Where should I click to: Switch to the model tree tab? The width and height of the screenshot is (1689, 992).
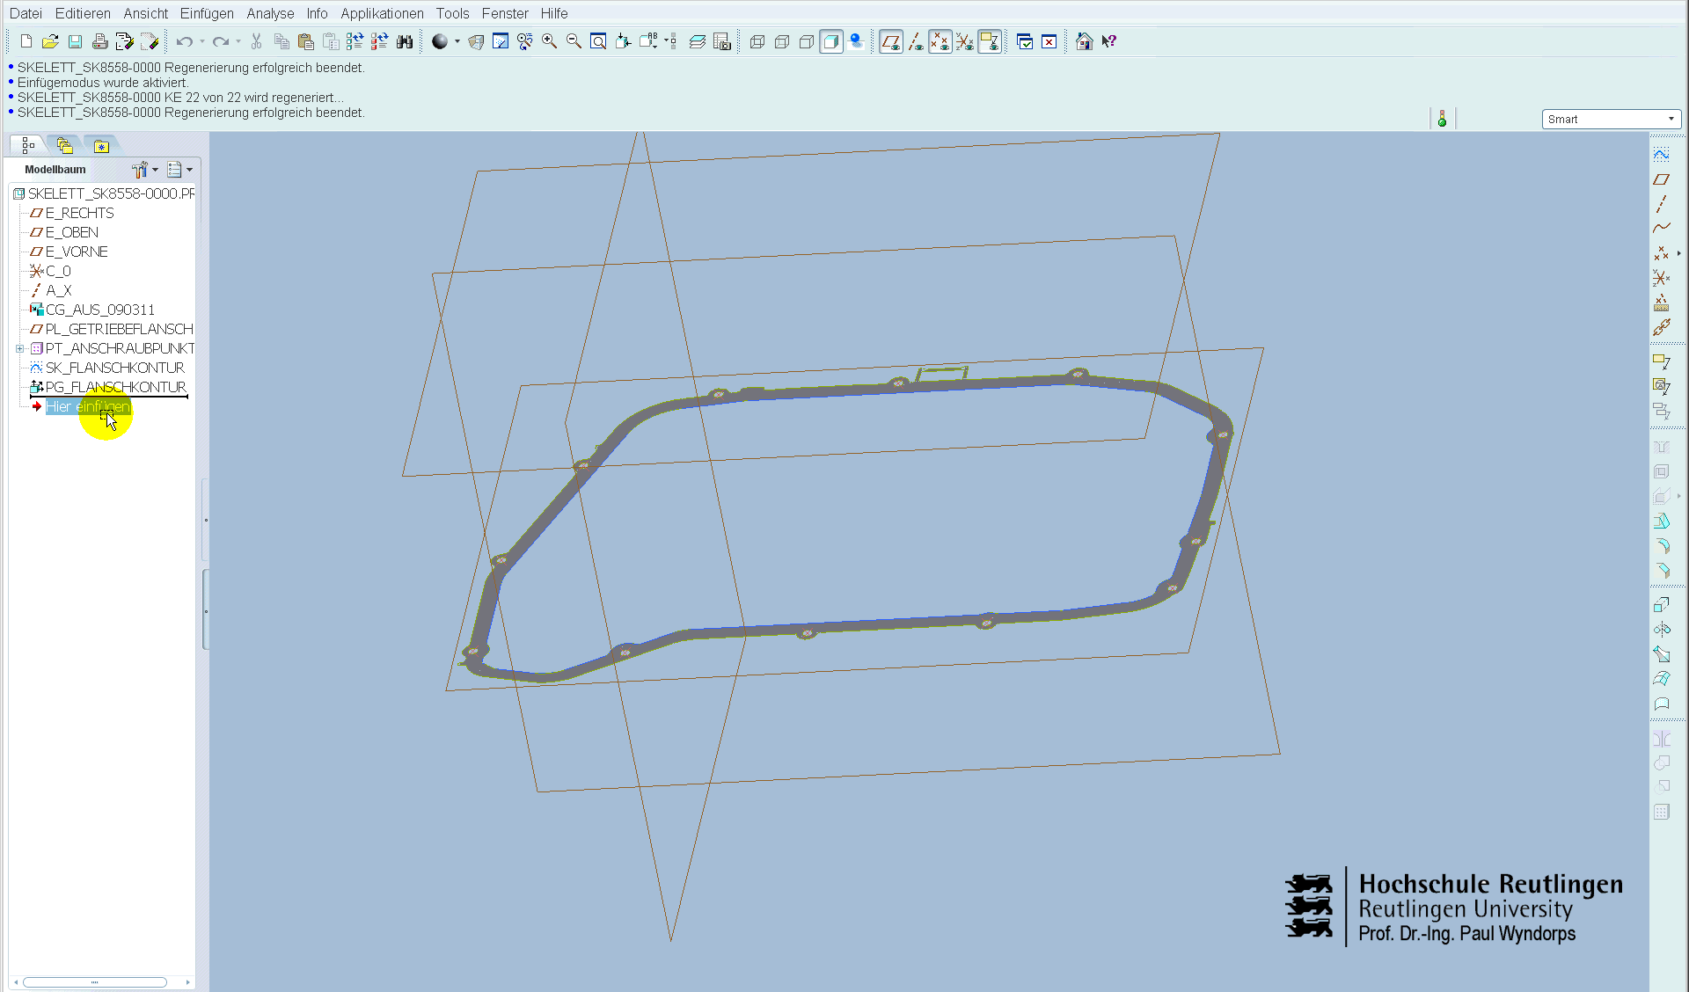click(28, 145)
